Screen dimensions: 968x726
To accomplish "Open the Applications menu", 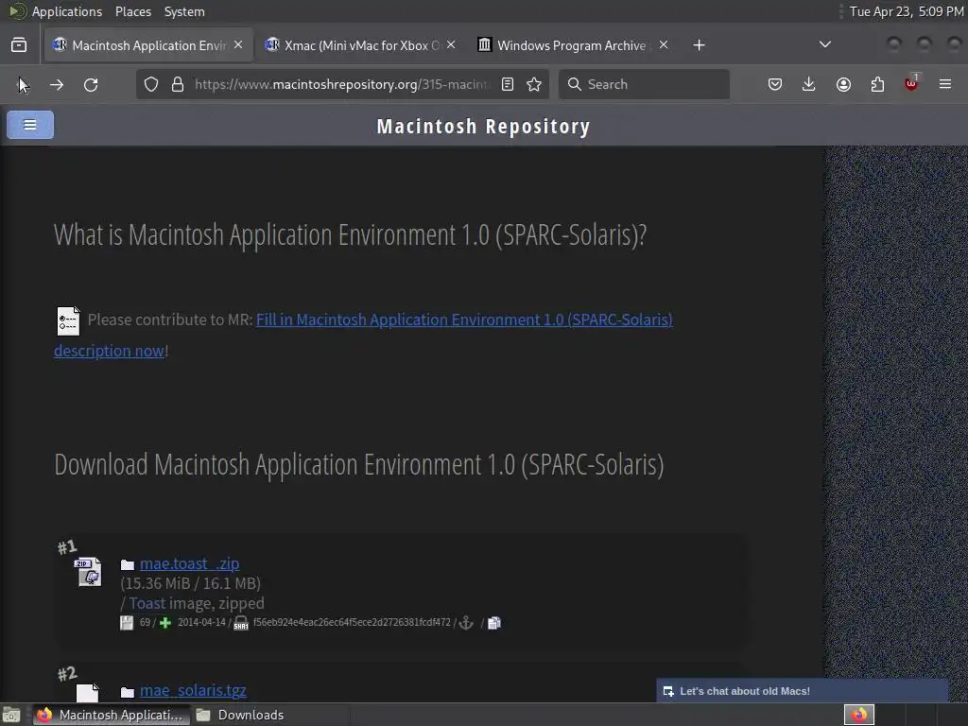I will 67,11.
